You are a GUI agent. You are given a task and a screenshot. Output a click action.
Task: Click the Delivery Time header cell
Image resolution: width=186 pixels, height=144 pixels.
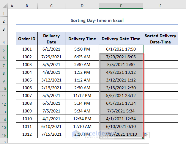click(x=82, y=39)
